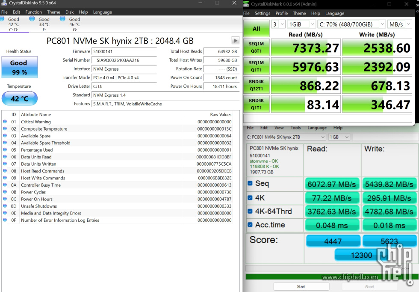Open CrystalDiskMark Settings menu
This screenshot has height=292, width=419.
tap(262, 13)
